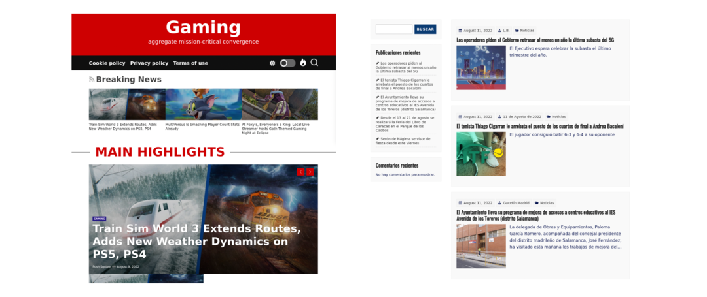Image resolution: width=707 pixels, height=297 pixels.
Task: Click the sun brightness icon in navbar
Action: pos(272,63)
